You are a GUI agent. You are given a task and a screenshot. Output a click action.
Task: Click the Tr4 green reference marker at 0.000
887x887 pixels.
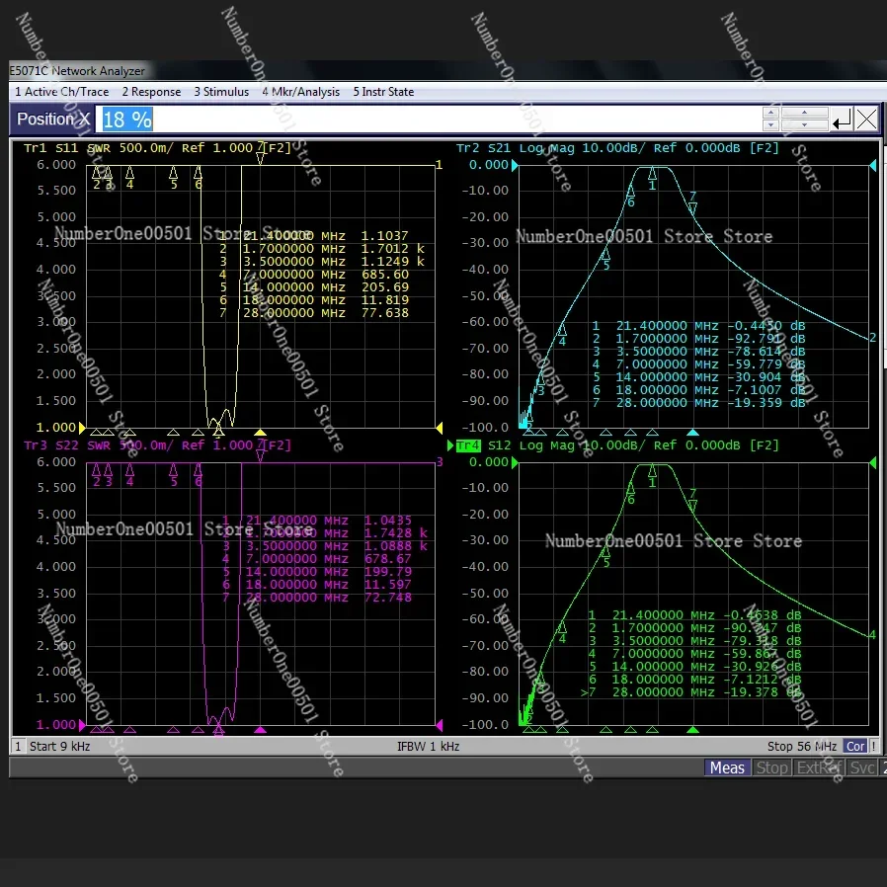tap(515, 462)
